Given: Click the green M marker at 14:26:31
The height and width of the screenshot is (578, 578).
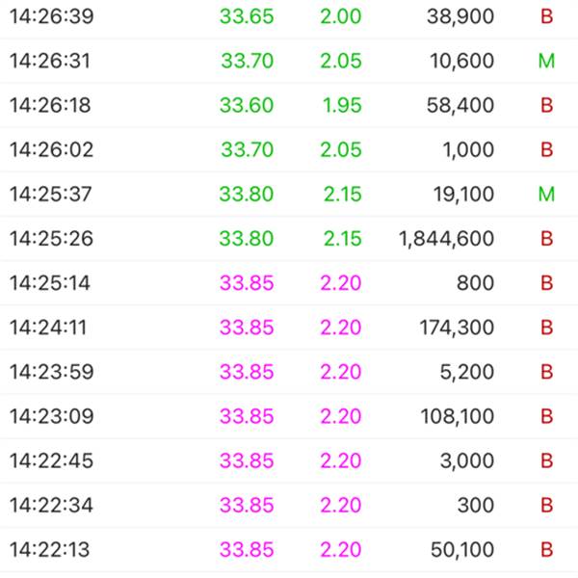Looking at the screenshot, I should click(x=546, y=61).
